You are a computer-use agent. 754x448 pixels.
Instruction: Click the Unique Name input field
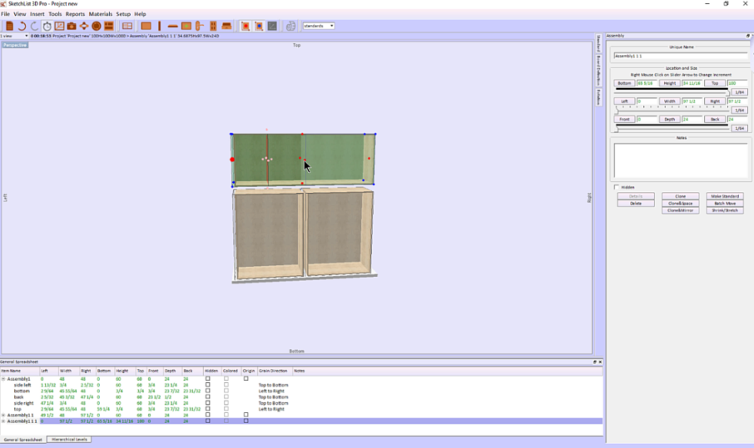pos(681,56)
